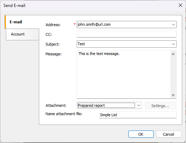Click the Simple List file name field
186x143 pixels.
click(138, 115)
